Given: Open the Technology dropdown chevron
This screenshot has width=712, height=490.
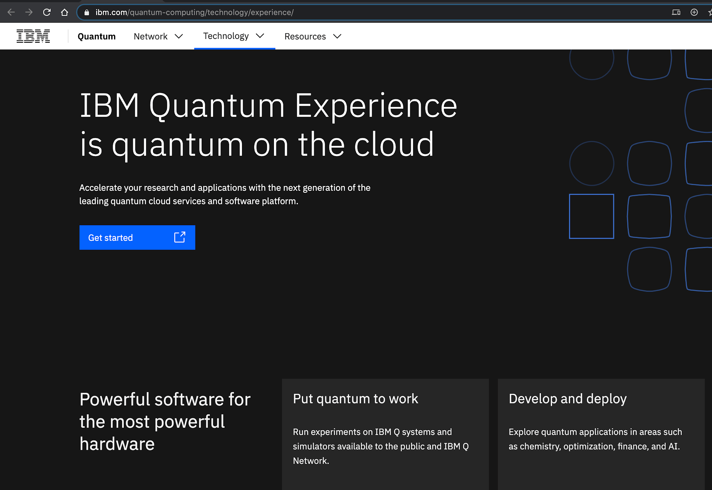Looking at the screenshot, I should coord(260,36).
